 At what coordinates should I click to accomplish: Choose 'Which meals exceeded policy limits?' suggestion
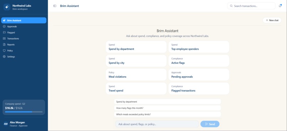(x=167, y=114)
